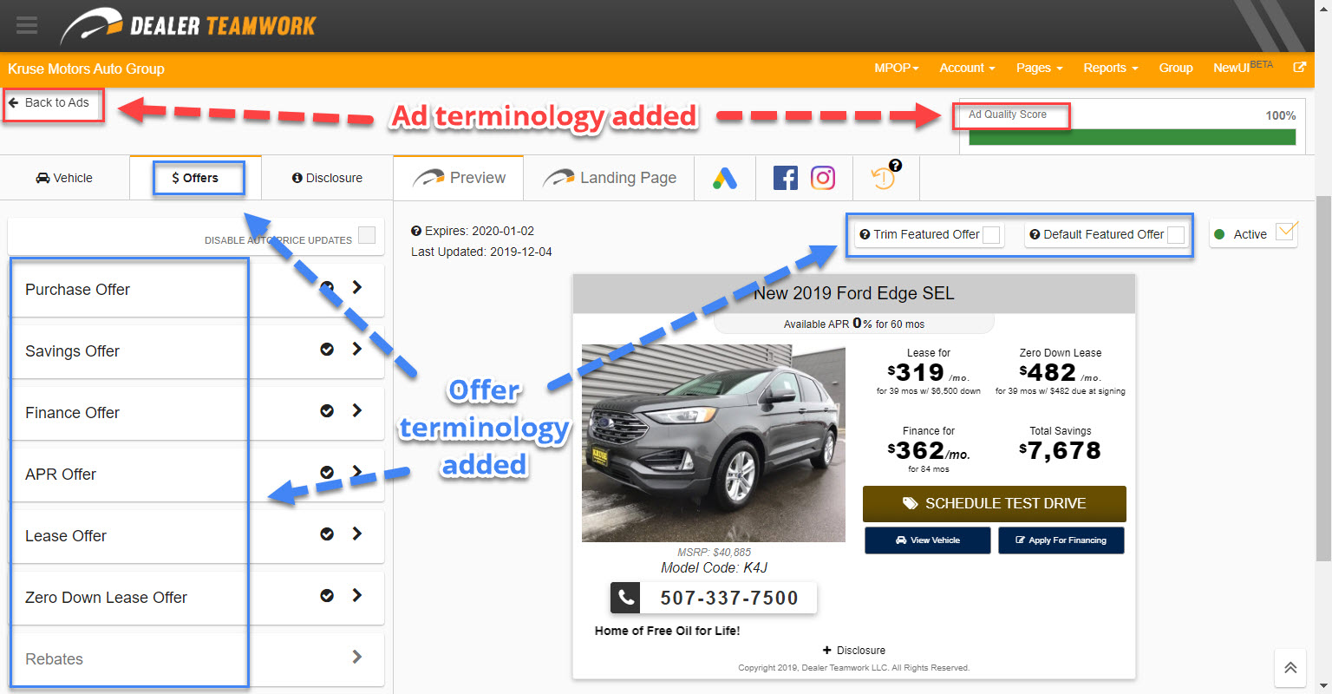1332x694 pixels.
Task: Open the Instagram icon preview
Action: (823, 179)
